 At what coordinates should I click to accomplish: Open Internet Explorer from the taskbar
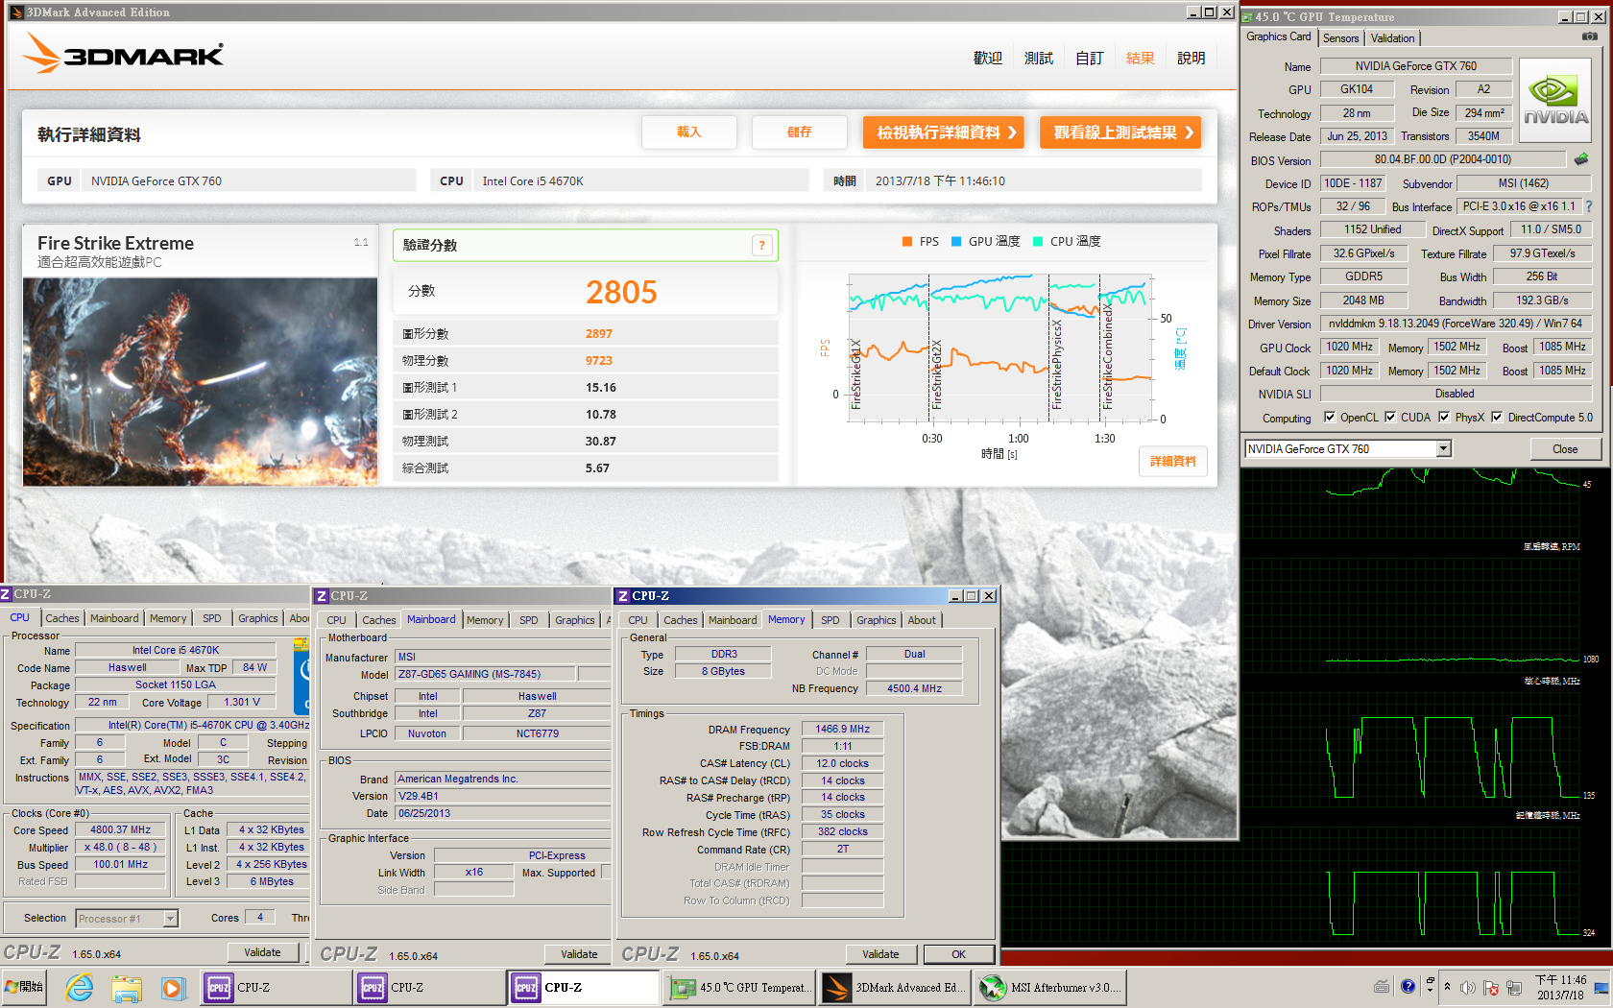(x=80, y=987)
